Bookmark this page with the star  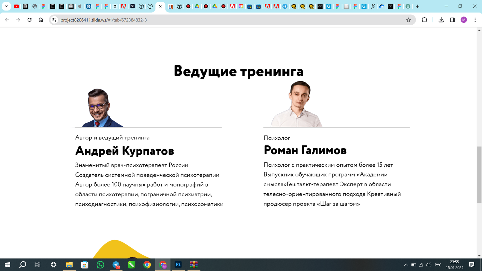coord(408,20)
